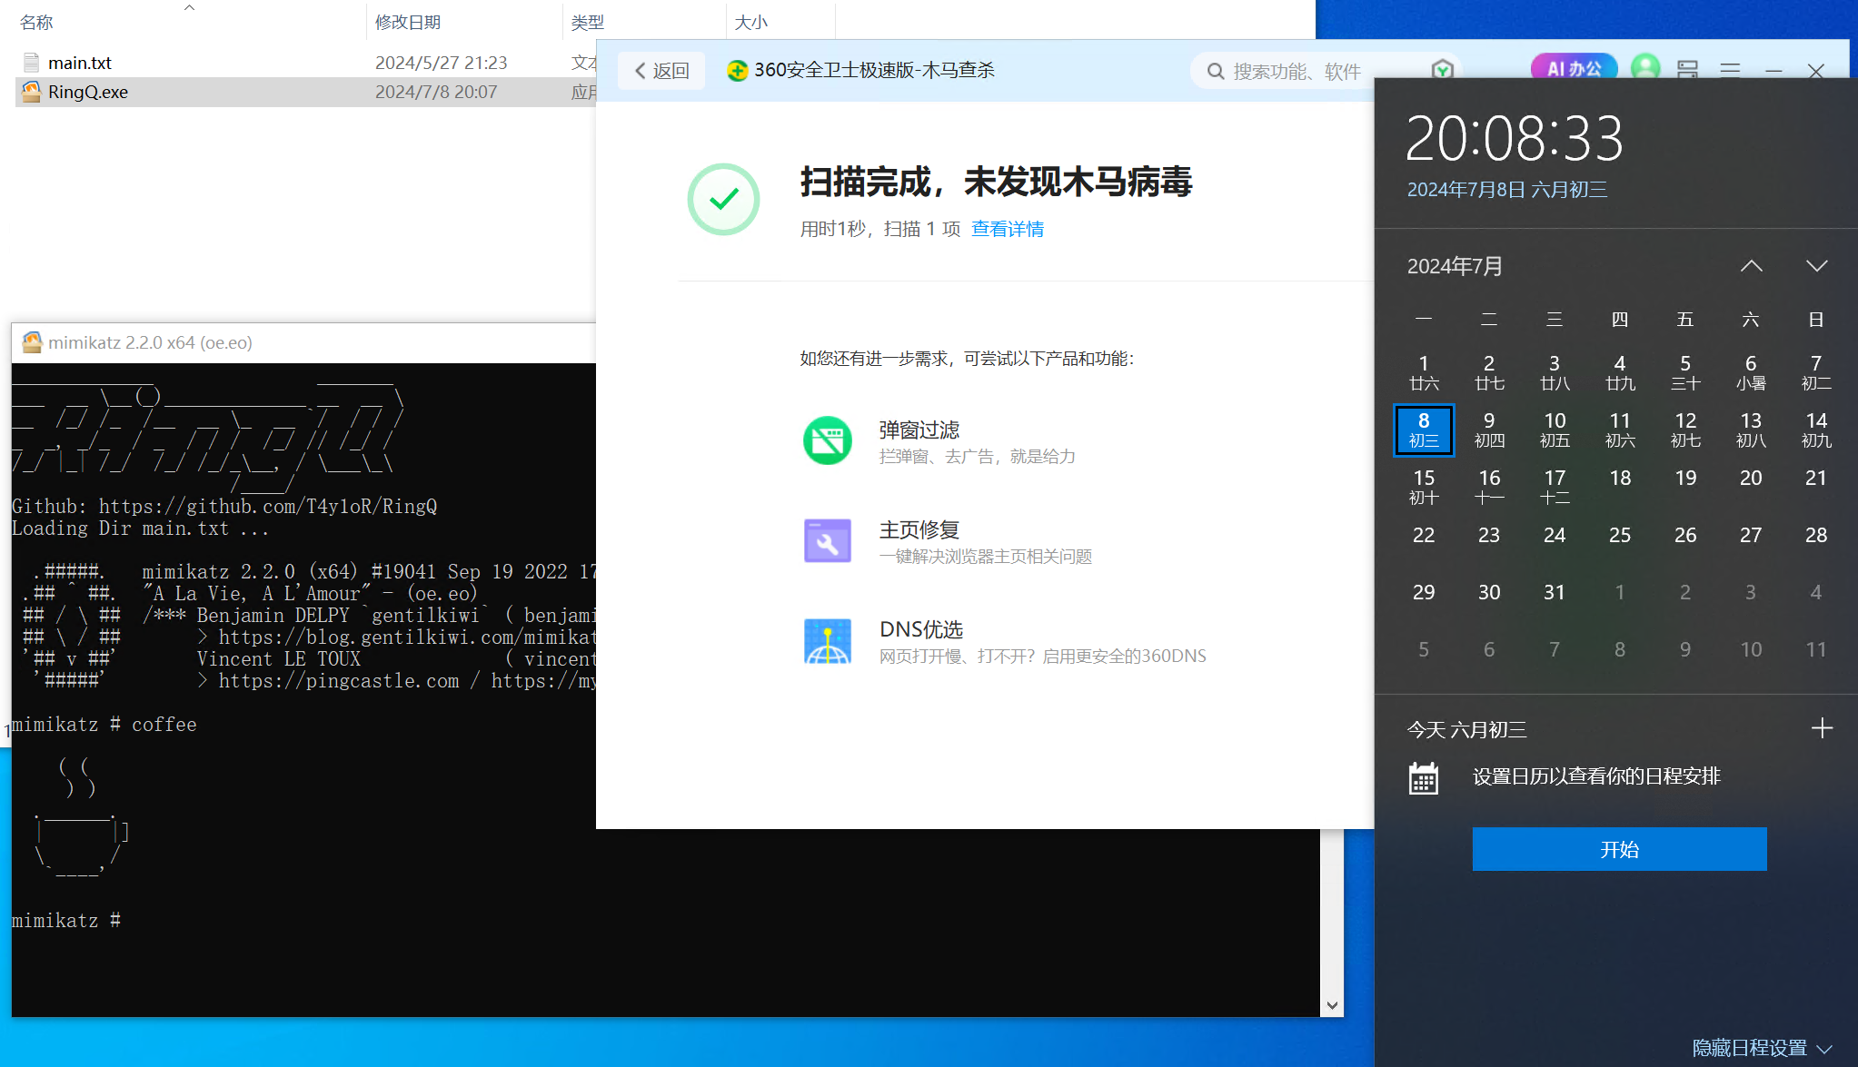Click 今天 六月初三 label

[1466, 730]
